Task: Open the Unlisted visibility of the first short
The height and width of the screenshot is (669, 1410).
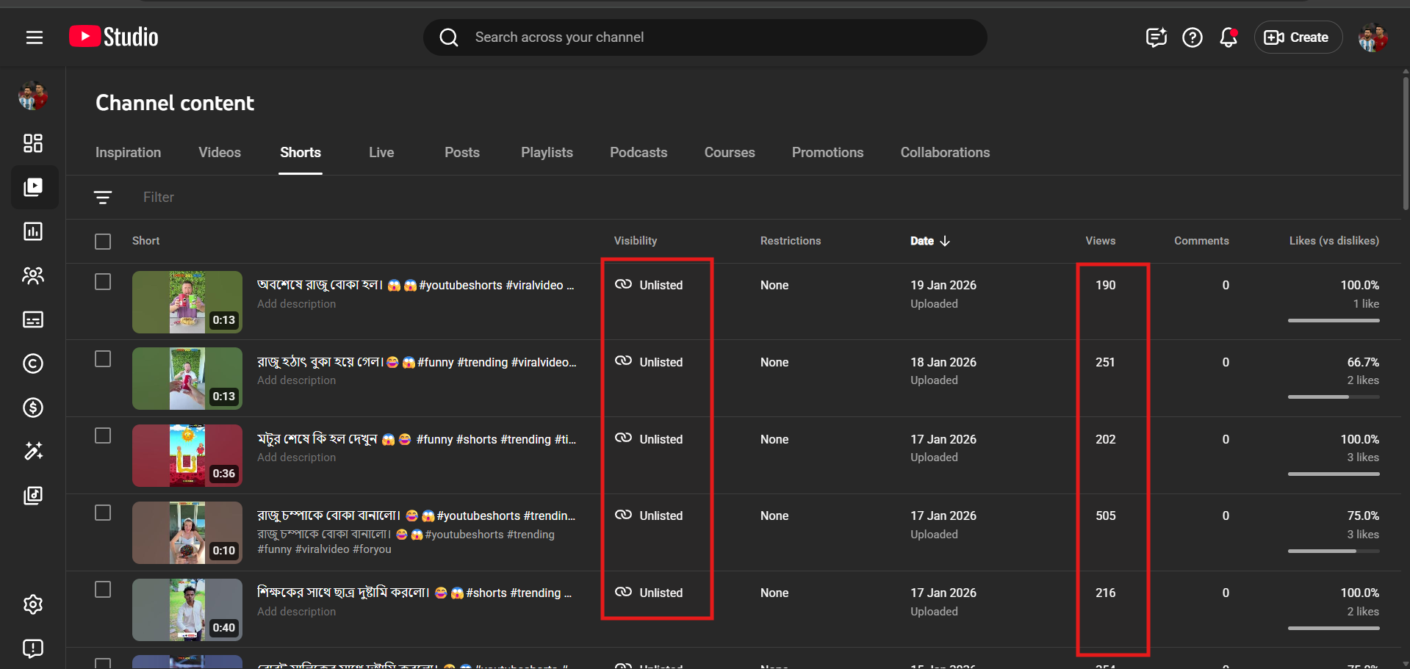Action: pyautogui.click(x=650, y=285)
